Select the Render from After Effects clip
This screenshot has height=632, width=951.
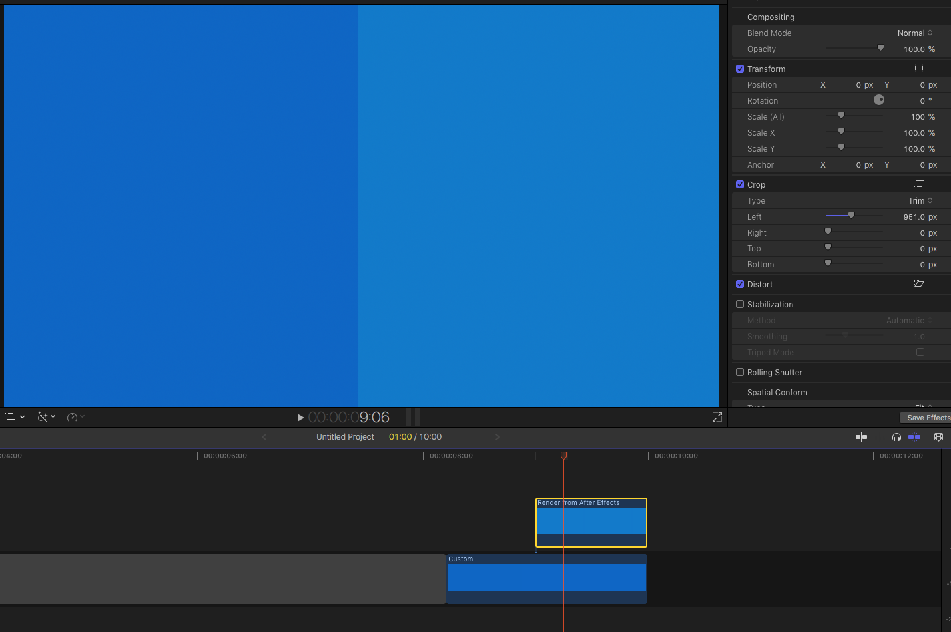(591, 522)
